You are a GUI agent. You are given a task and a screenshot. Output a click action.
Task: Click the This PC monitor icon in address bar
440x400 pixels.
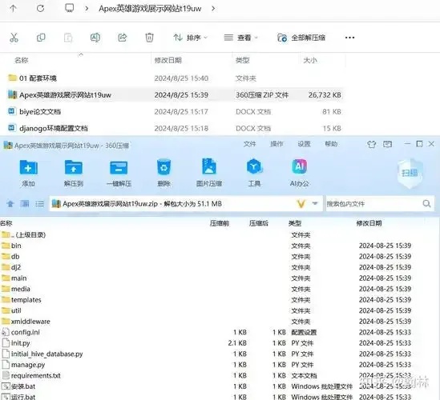(69, 8)
